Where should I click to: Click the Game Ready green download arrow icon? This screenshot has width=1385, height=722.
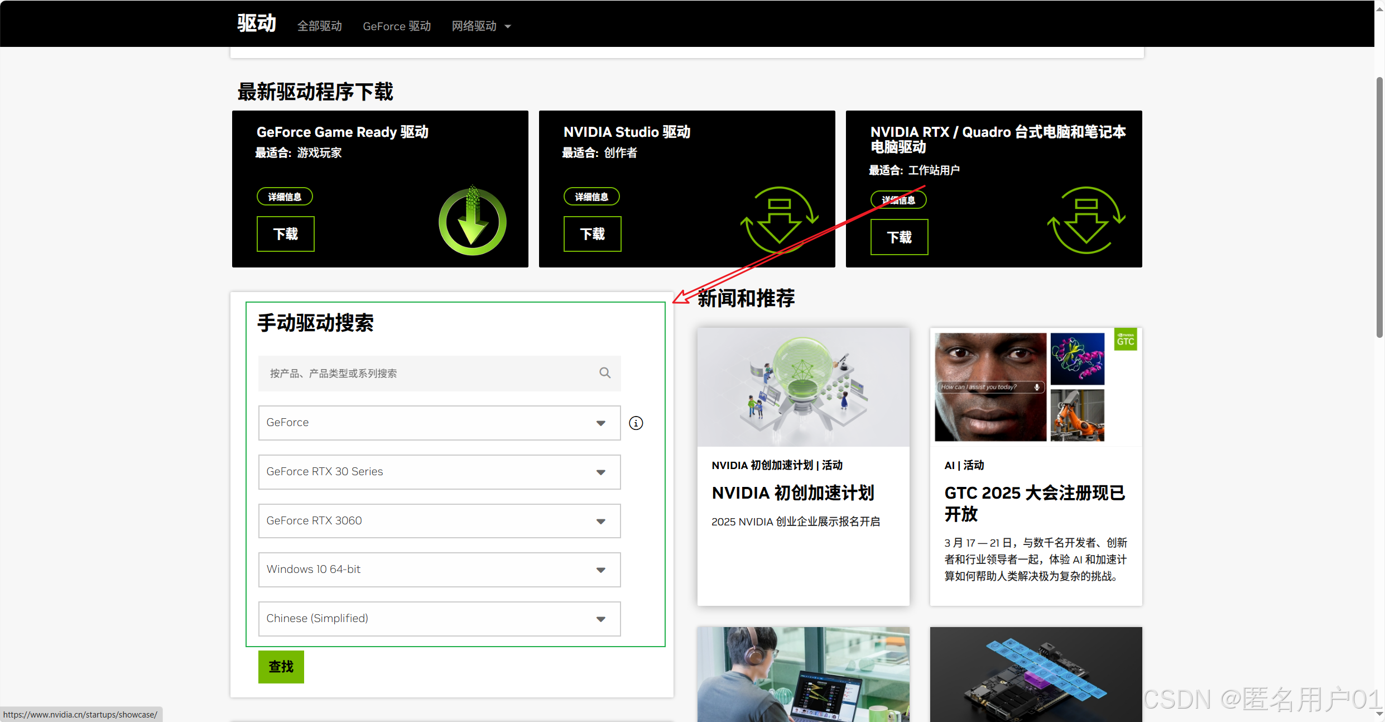(x=472, y=221)
